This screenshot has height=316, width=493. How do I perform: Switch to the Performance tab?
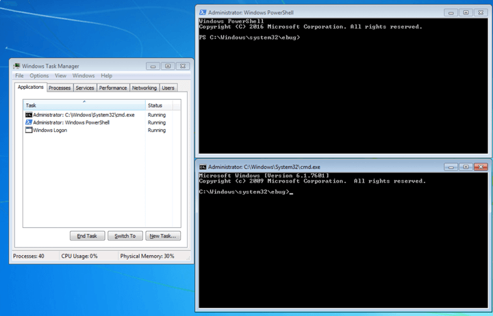coord(113,88)
